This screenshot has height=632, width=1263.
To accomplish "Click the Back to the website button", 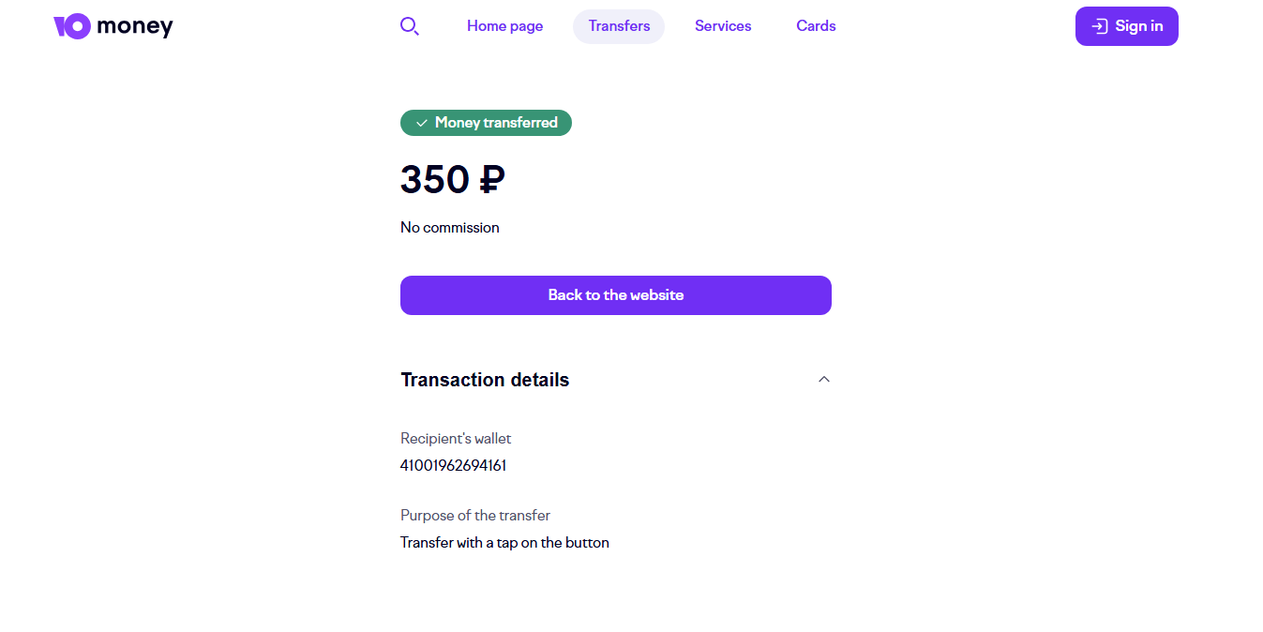I will 615,295.
